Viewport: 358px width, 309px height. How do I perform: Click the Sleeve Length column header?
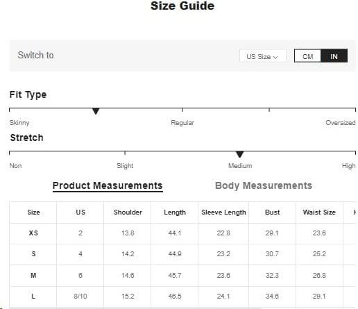click(223, 212)
